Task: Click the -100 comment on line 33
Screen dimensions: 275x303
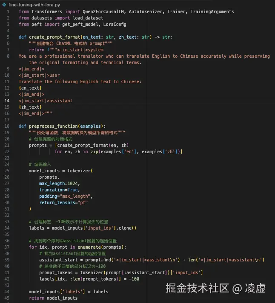Action: tap(69, 222)
